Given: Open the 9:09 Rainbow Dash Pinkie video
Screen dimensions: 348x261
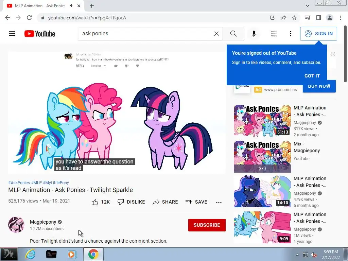Looking at the screenshot, I should pyautogui.click(x=262, y=227).
